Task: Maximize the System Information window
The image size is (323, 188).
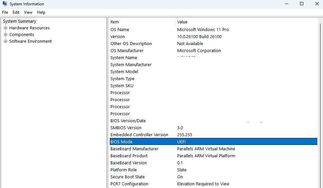Action: 302,4
